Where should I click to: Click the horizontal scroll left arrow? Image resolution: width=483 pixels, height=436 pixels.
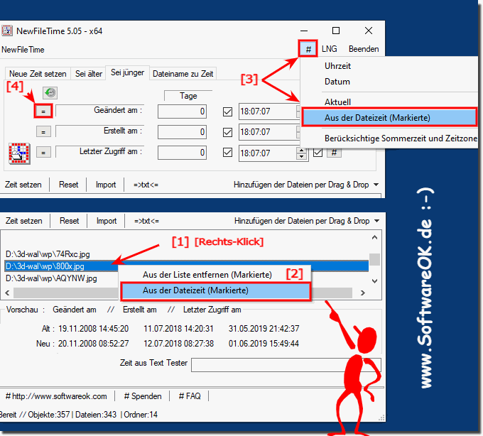(7, 293)
